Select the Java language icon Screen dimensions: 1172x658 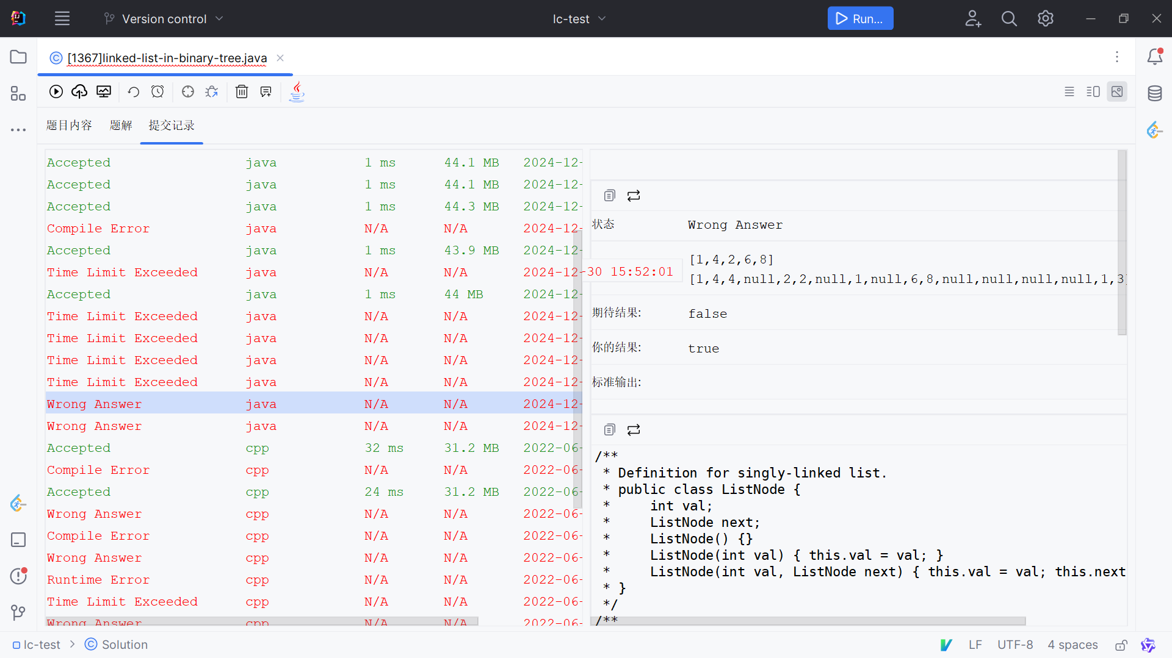pyautogui.click(x=297, y=91)
